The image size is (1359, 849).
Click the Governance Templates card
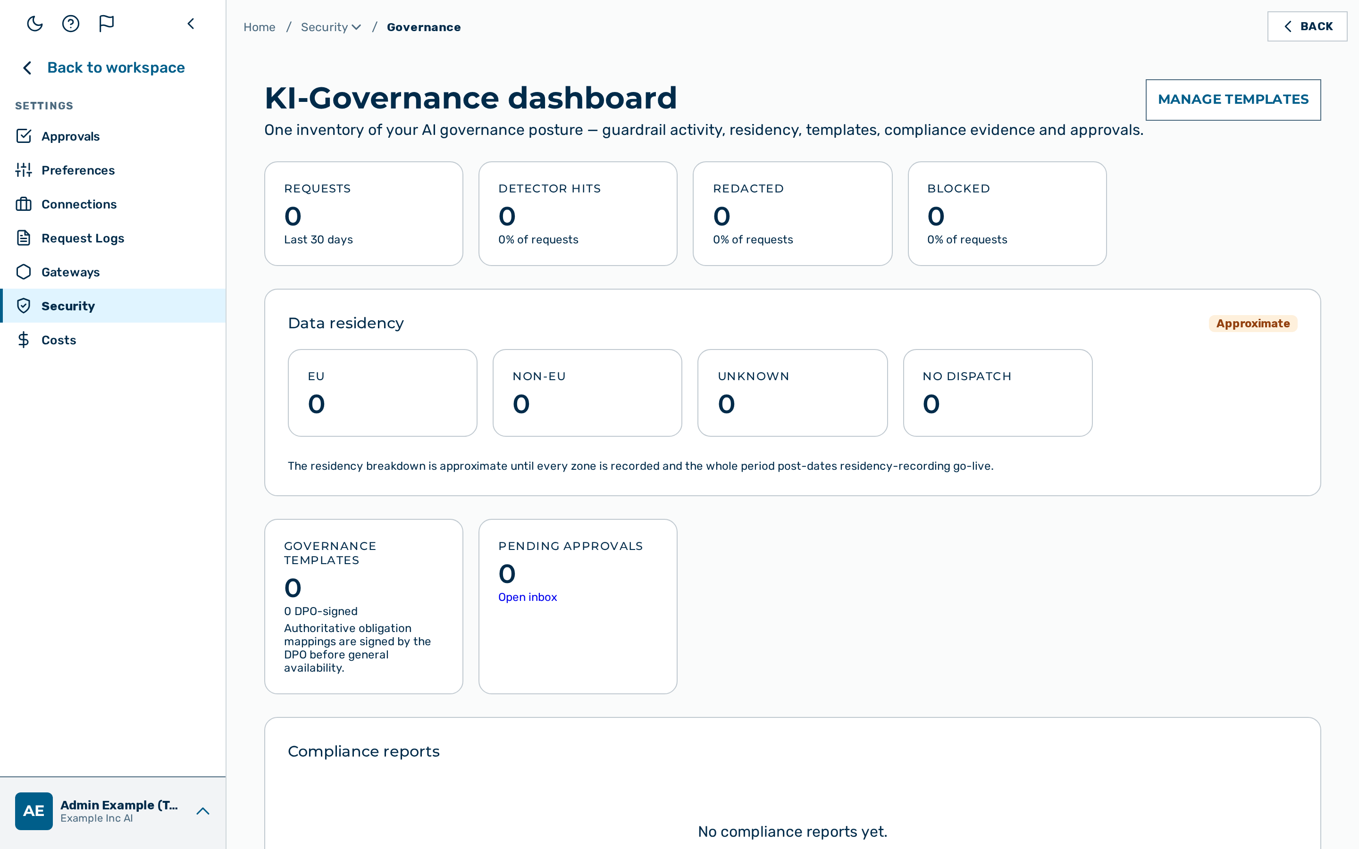coord(363,607)
